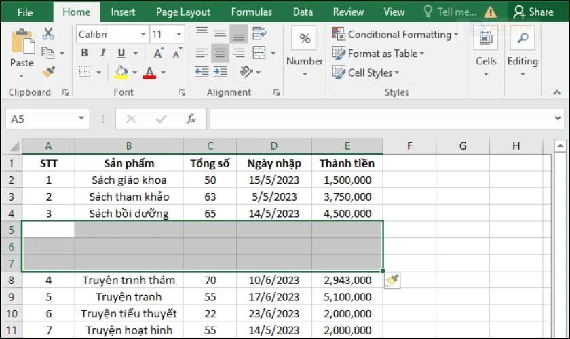Click the Cell Styles icon
570x339 pixels.
(x=339, y=73)
